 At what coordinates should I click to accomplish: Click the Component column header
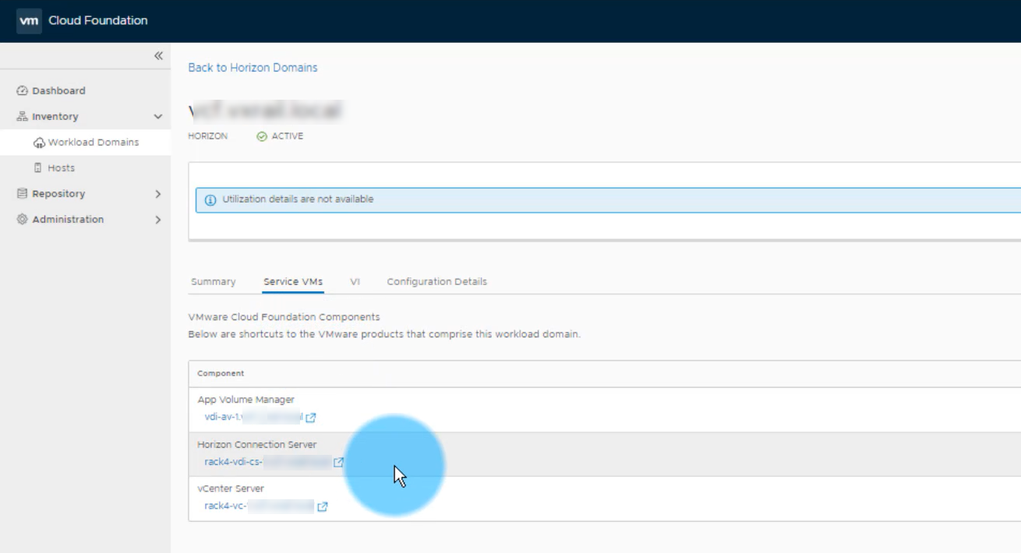[x=221, y=374]
